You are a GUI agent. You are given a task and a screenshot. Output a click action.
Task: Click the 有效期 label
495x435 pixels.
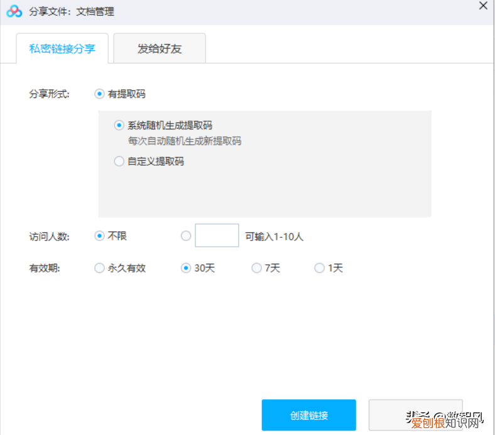point(45,269)
